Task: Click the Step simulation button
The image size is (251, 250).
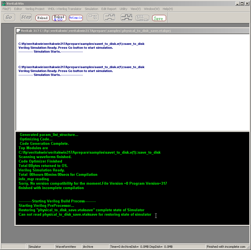Action: (26, 17)
